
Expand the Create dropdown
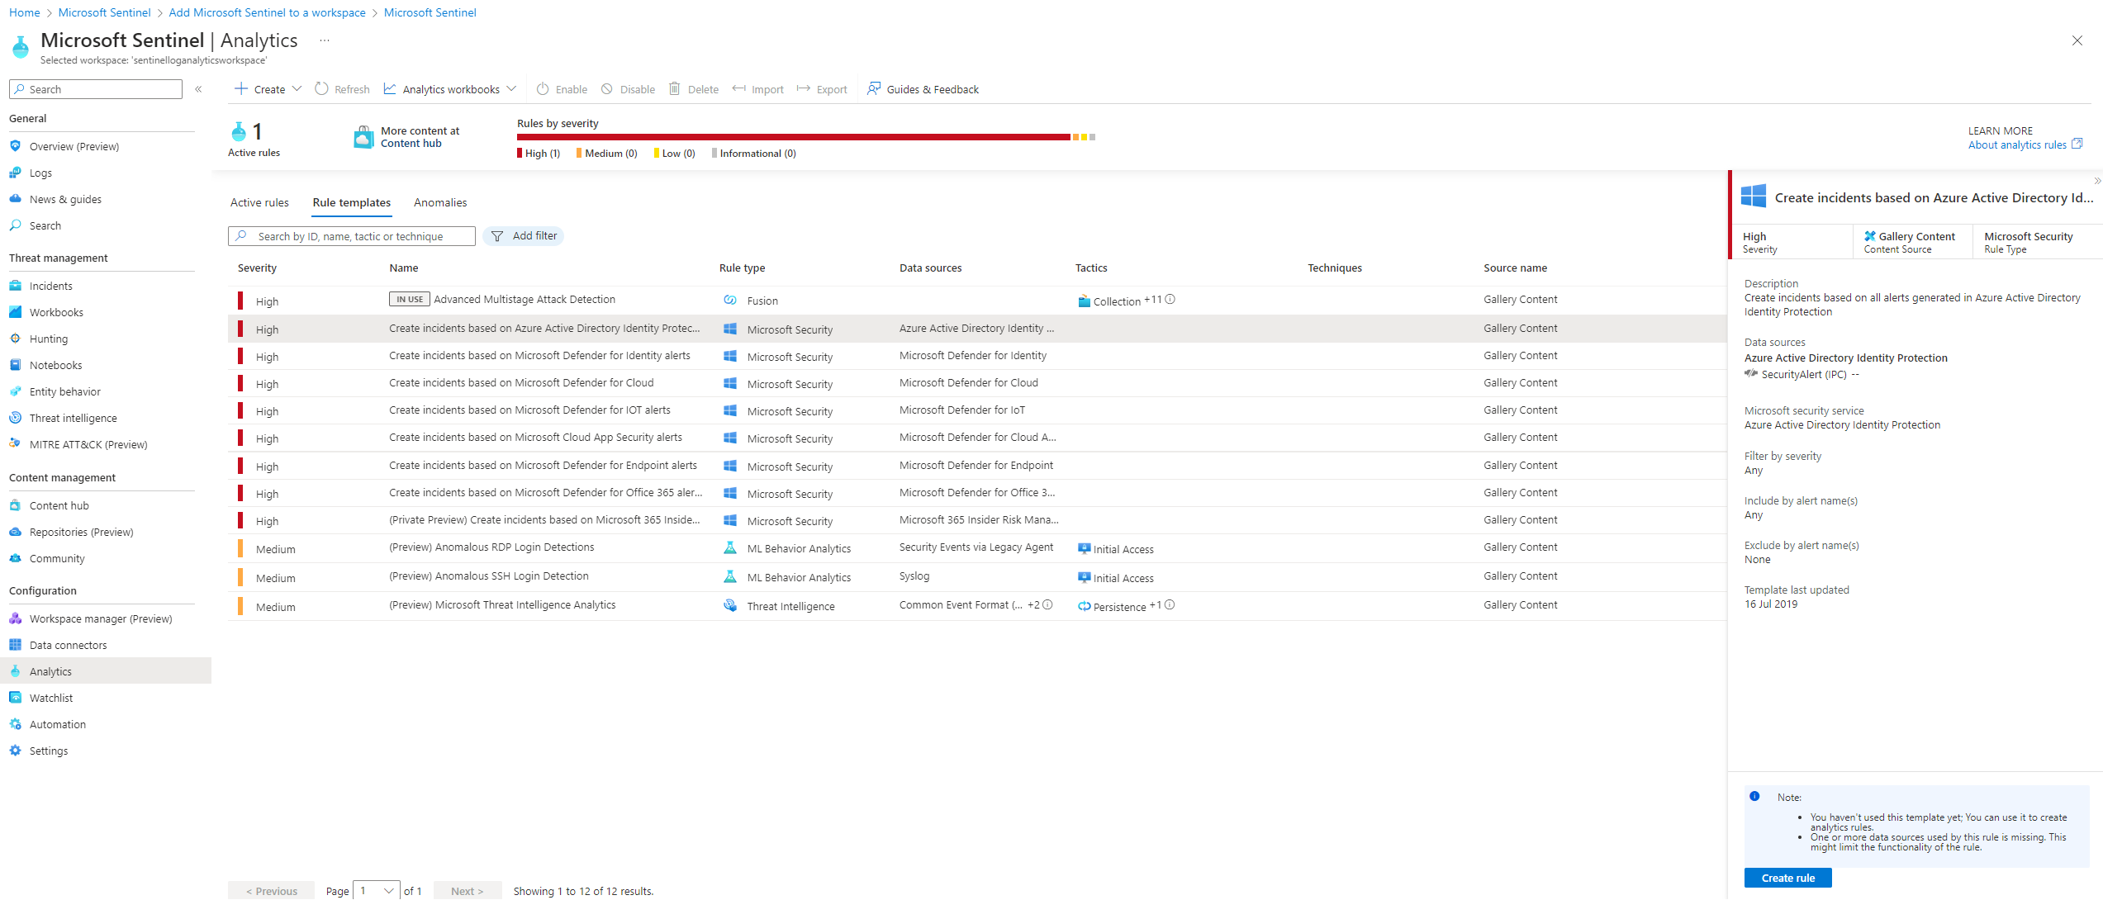297,89
